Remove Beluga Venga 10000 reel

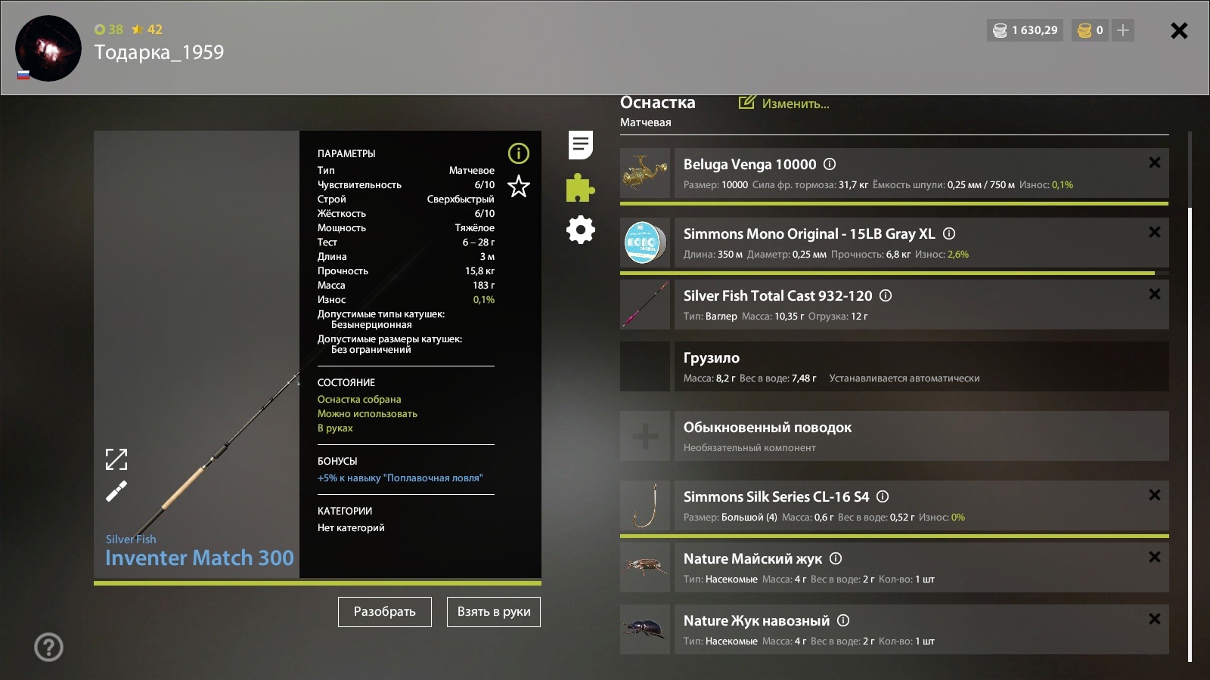[x=1155, y=162]
